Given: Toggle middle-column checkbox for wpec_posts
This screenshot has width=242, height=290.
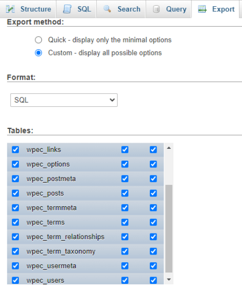Looking at the screenshot, I should [x=125, y=193].
